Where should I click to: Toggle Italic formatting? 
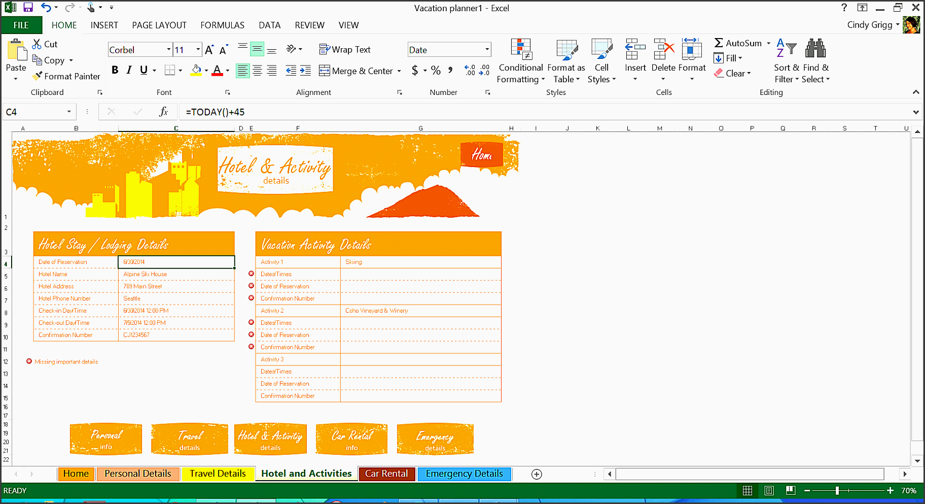click(x=129, y=70)
